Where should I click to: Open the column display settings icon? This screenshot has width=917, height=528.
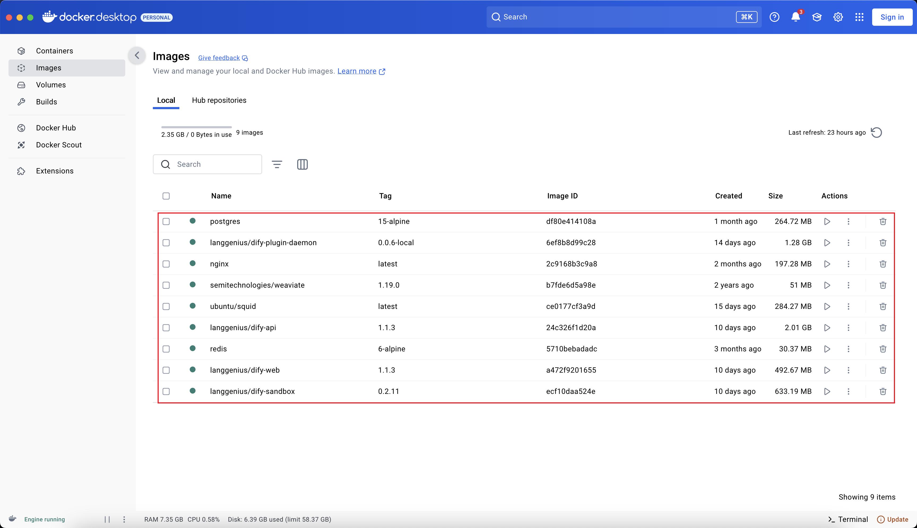coord(302,164)
